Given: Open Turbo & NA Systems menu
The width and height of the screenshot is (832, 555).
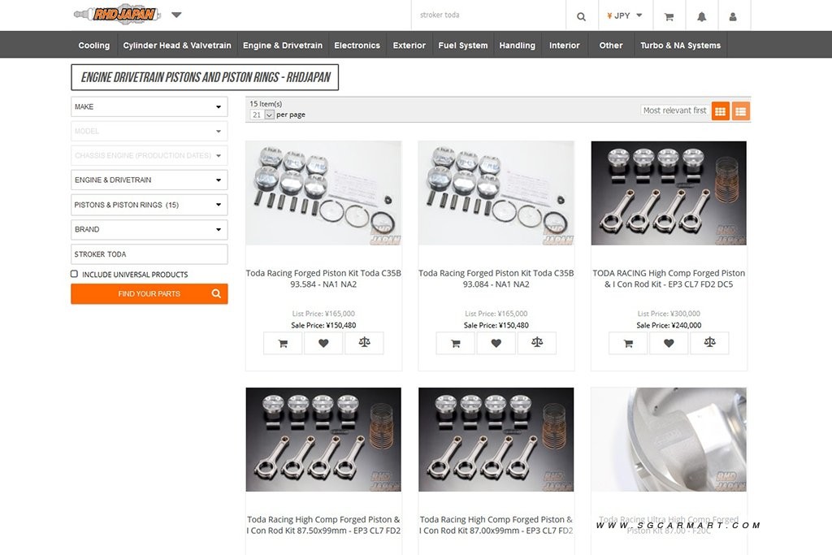Looking at the screenshot, I should (680, 46).
